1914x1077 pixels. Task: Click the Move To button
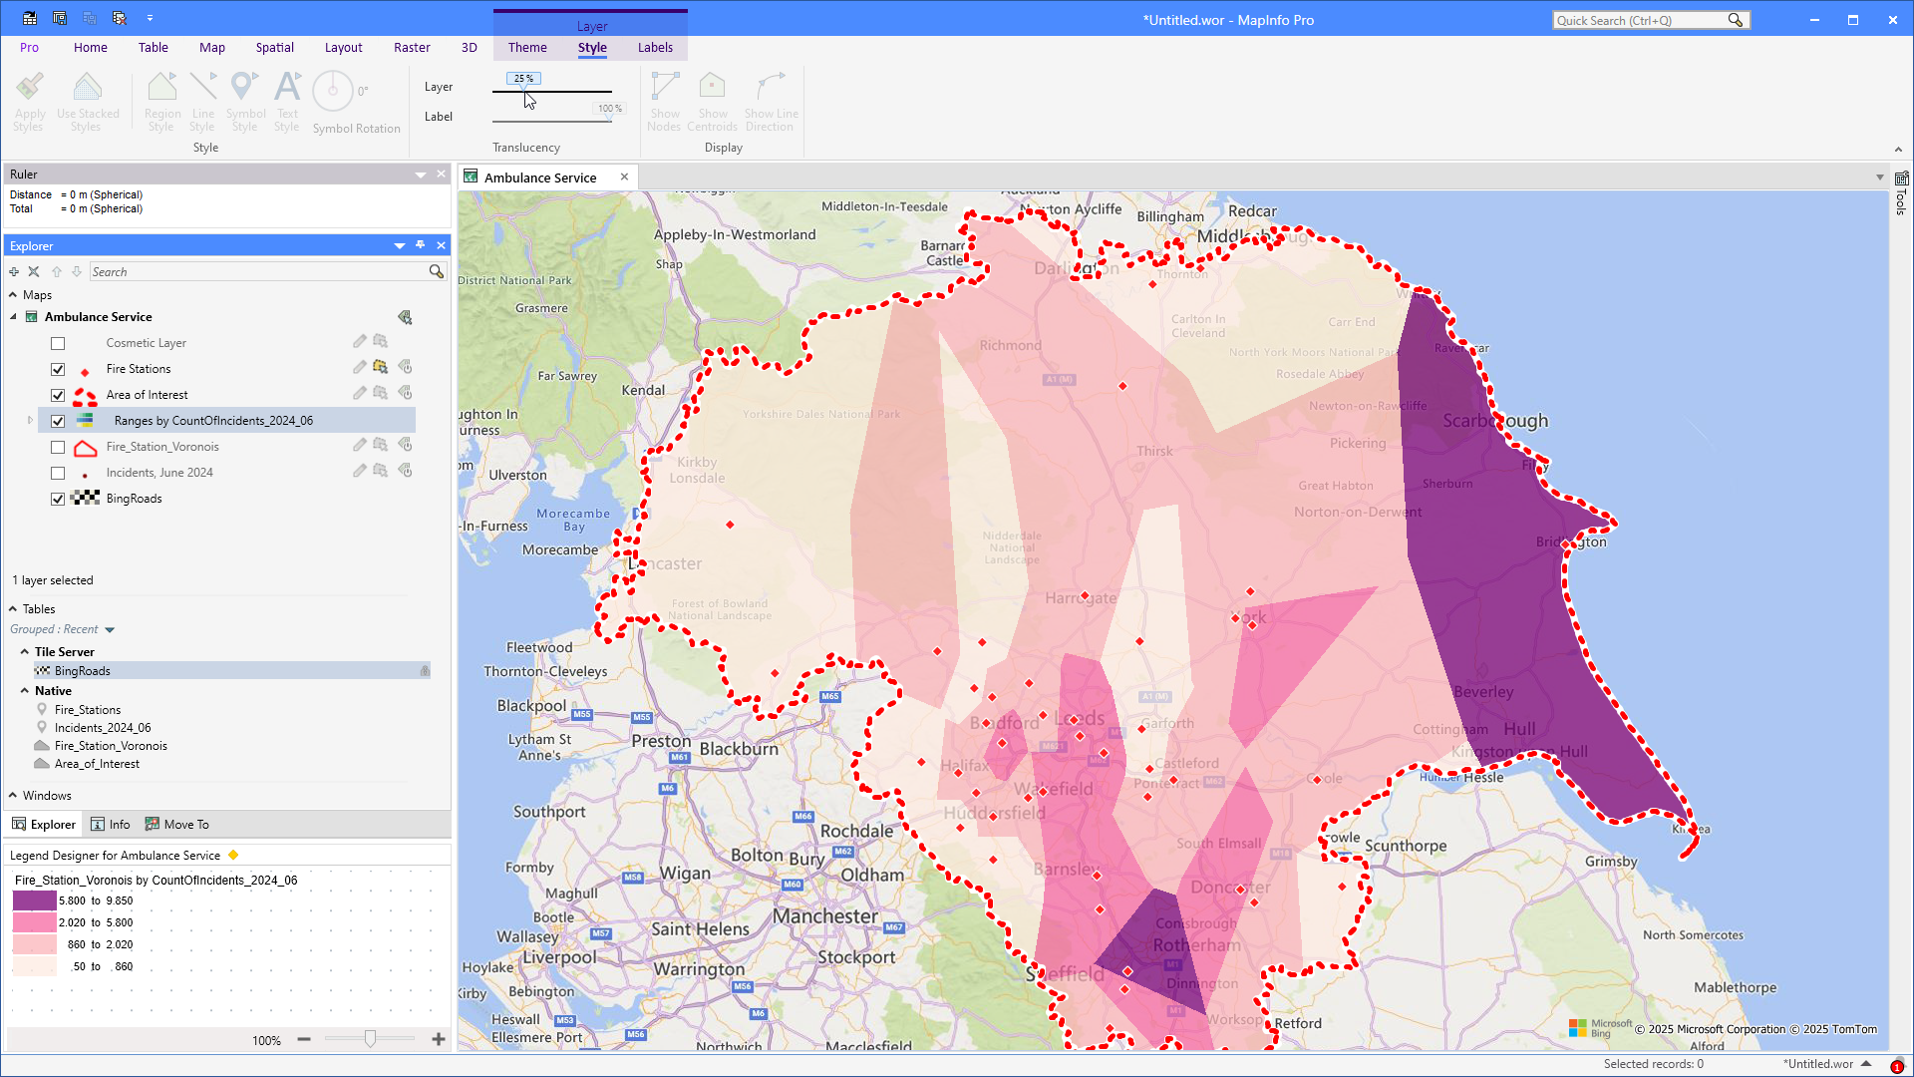[x=177, y=825]
